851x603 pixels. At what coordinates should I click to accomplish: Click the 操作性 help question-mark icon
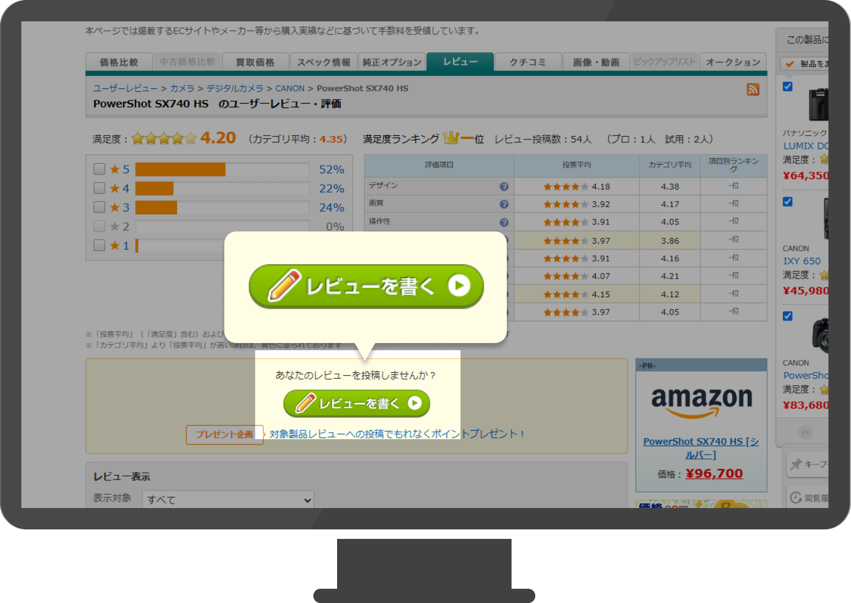point(504,223)
